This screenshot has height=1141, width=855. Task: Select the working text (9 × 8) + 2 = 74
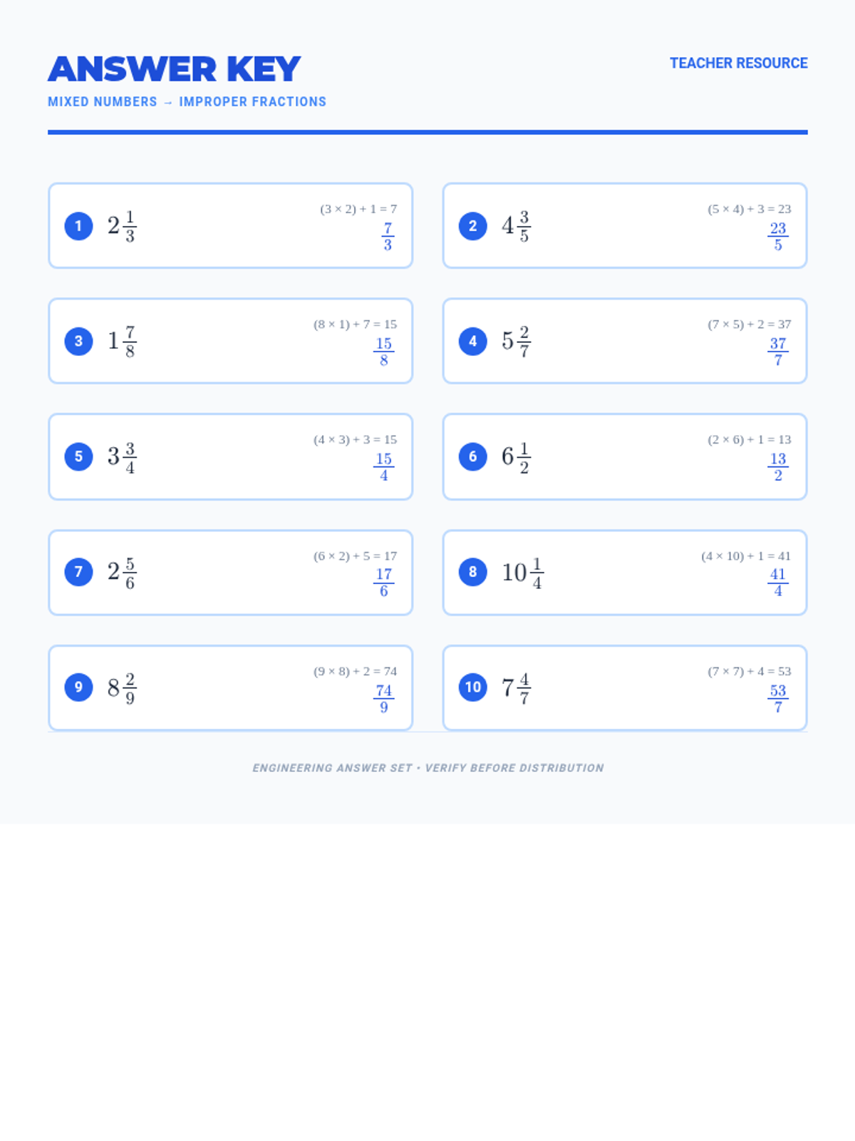[355, 671]
